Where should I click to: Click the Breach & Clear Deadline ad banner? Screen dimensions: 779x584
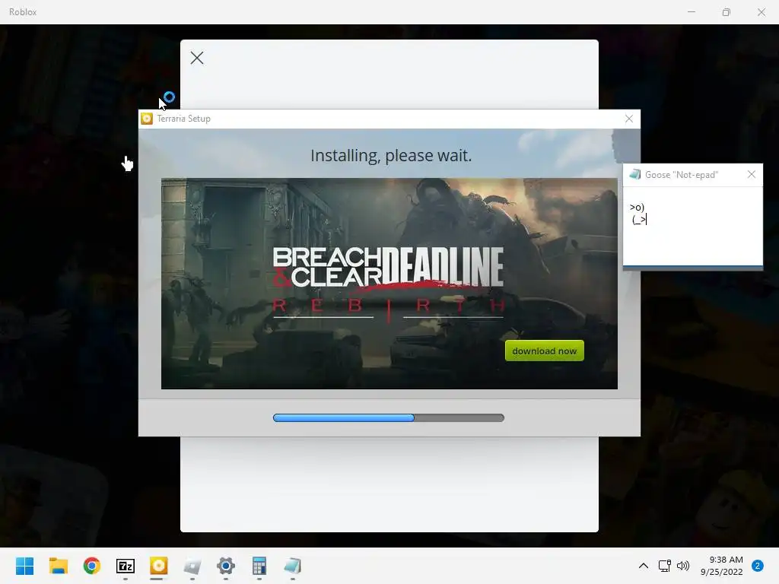click(x=389, y=284)
